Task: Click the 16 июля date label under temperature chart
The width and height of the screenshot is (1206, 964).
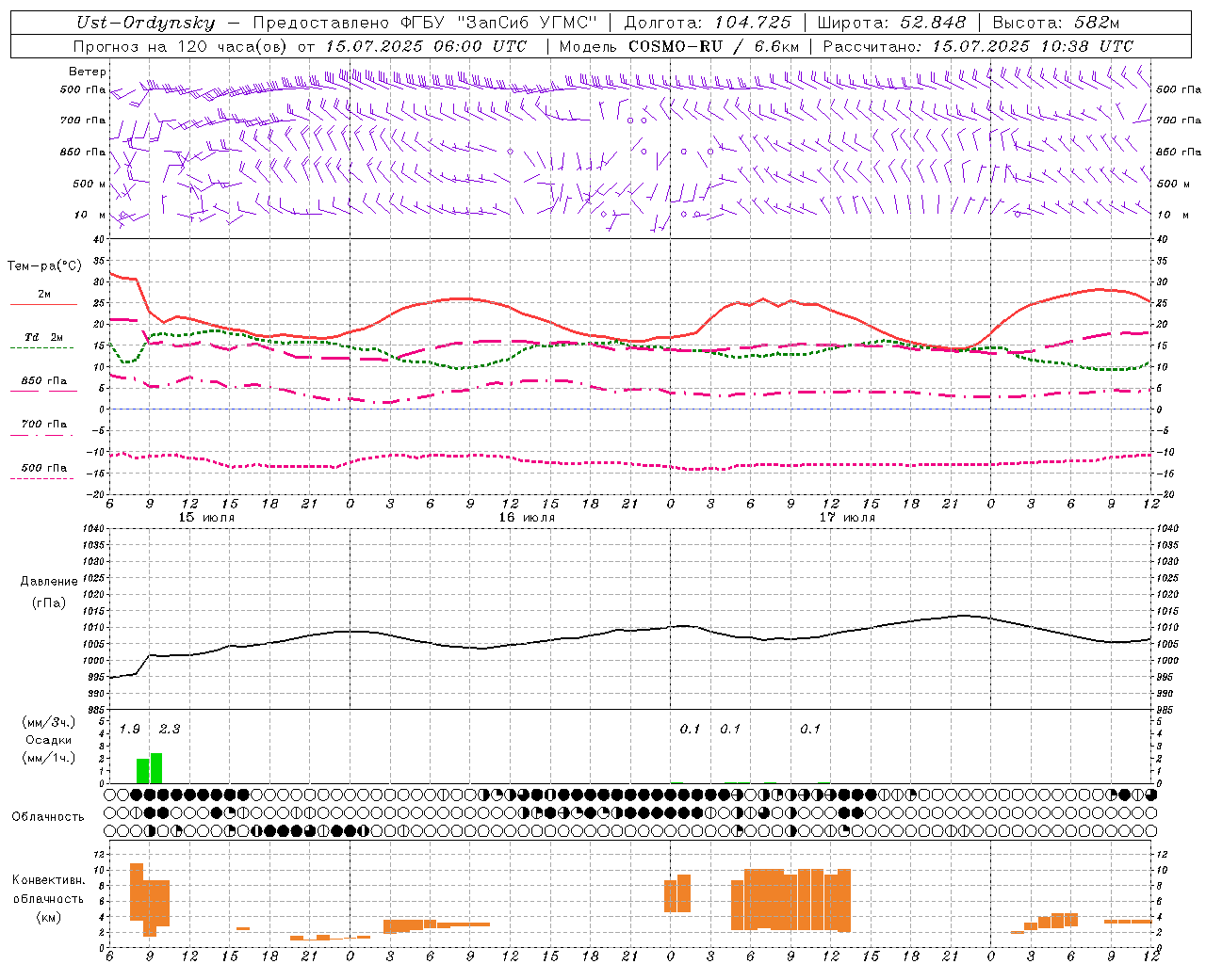Action: pyautogui.click(x=527, y=518)
